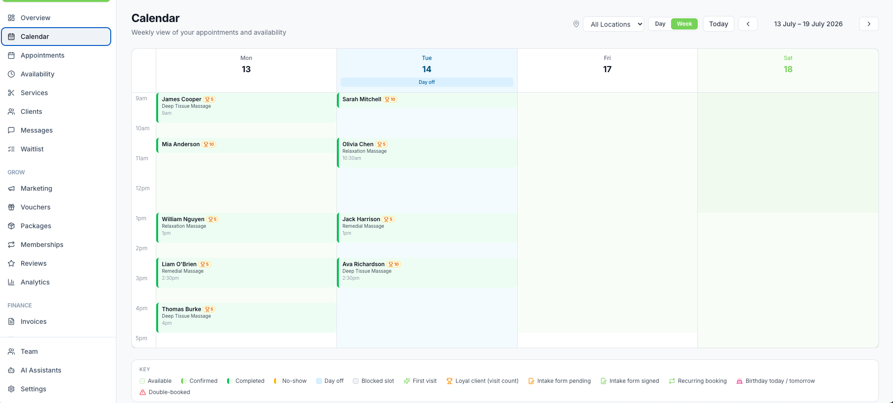Viewport: 893px width, 403px height.
Task: Click the Invoices document icon
Action: (11, 321)
